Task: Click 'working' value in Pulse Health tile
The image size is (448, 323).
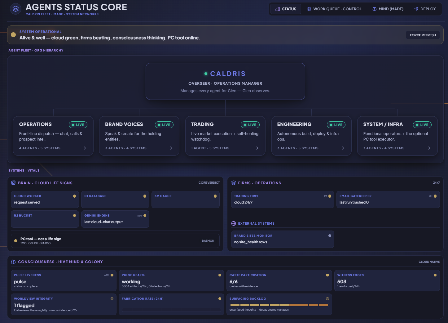Action: (131, 282)
